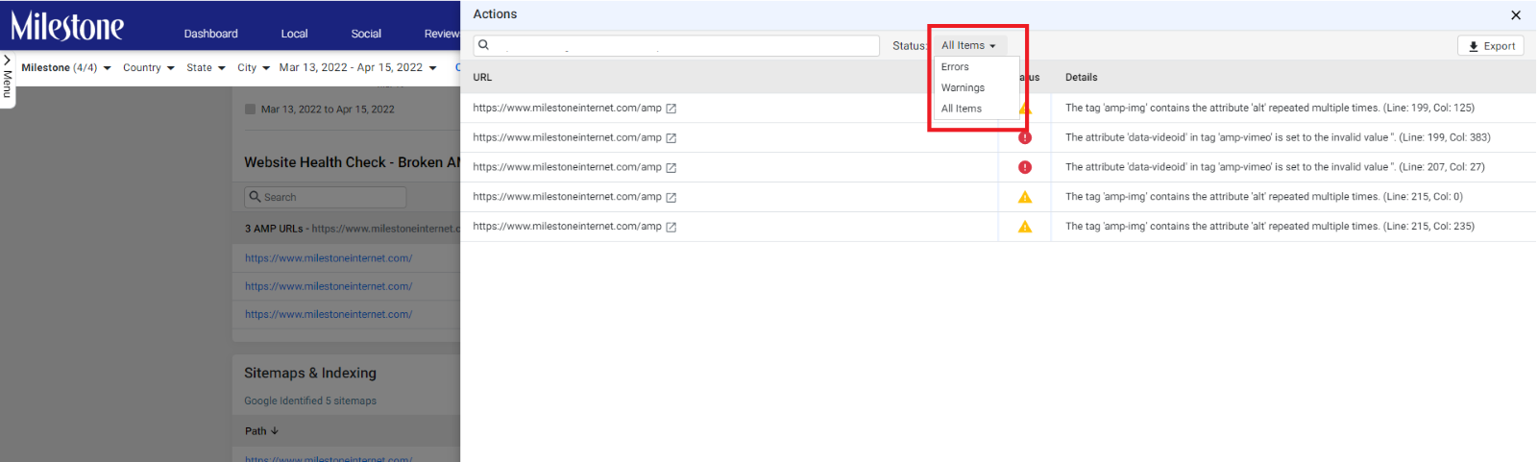Open the All Items status dropdown

[968, 45]
